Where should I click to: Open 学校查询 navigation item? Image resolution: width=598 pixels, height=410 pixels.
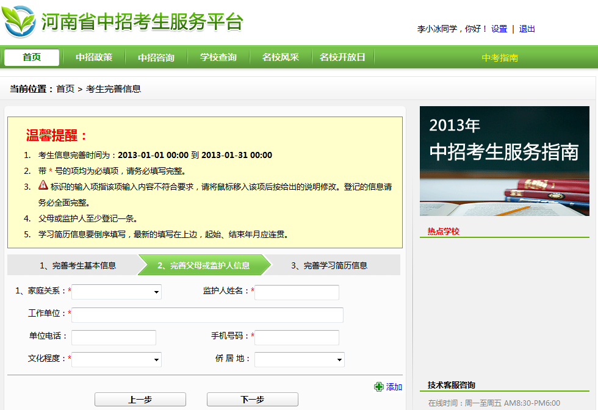tap(218, 57)
